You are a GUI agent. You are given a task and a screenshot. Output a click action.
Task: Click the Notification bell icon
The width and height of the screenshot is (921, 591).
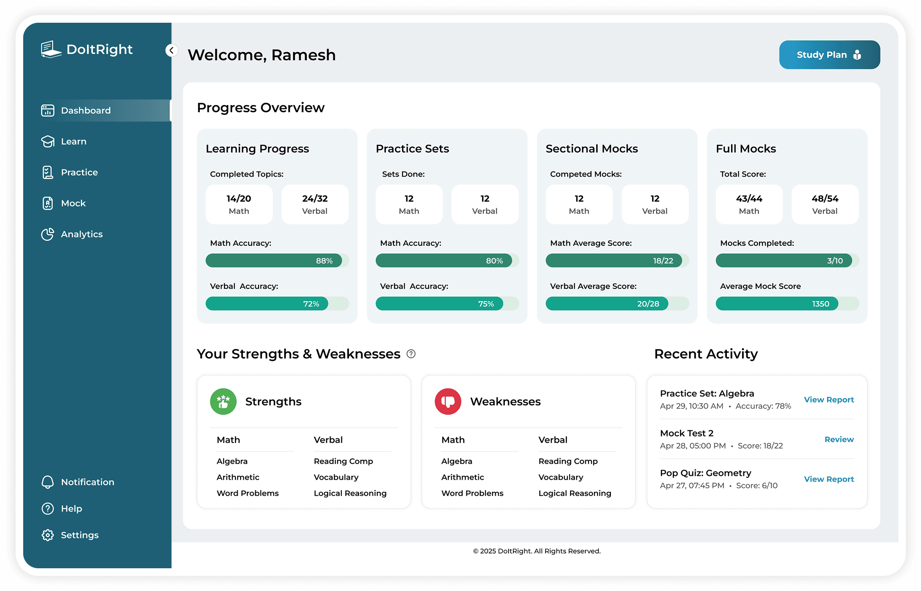[48, 482]
